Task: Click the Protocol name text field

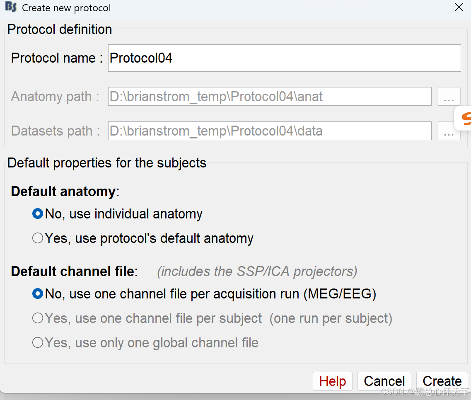Action: click(x=284, y=58)
